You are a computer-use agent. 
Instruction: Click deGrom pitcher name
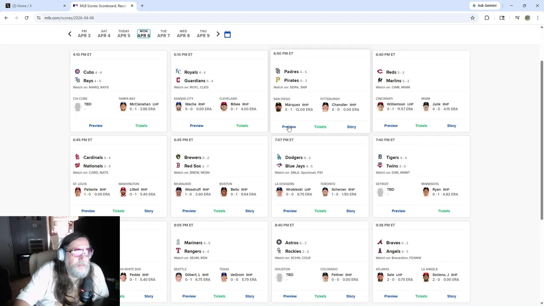pos(237,275)
